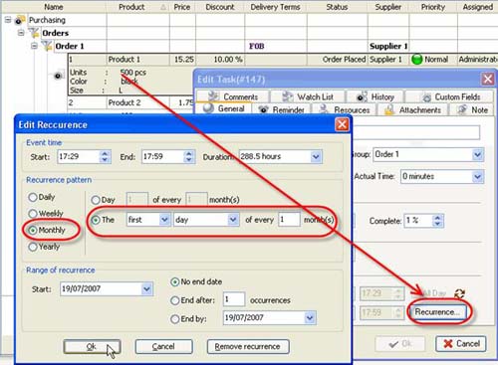Click the 'of every' months input field
Image resolution: width=498 pixels, height=365 pixels.
(289, 220)
